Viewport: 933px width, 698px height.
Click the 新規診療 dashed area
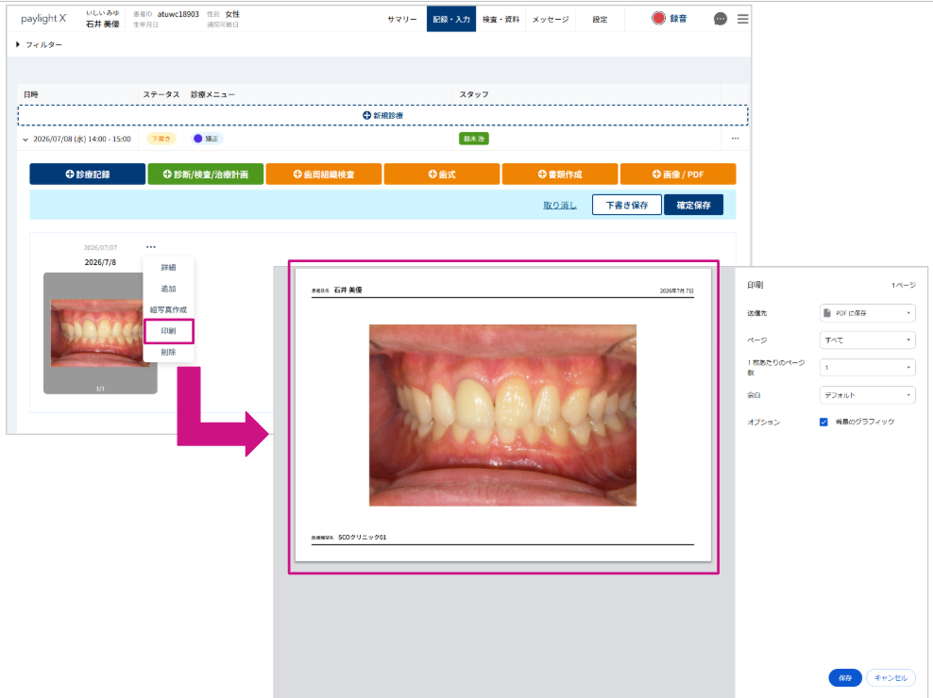(x=382, y=115)
